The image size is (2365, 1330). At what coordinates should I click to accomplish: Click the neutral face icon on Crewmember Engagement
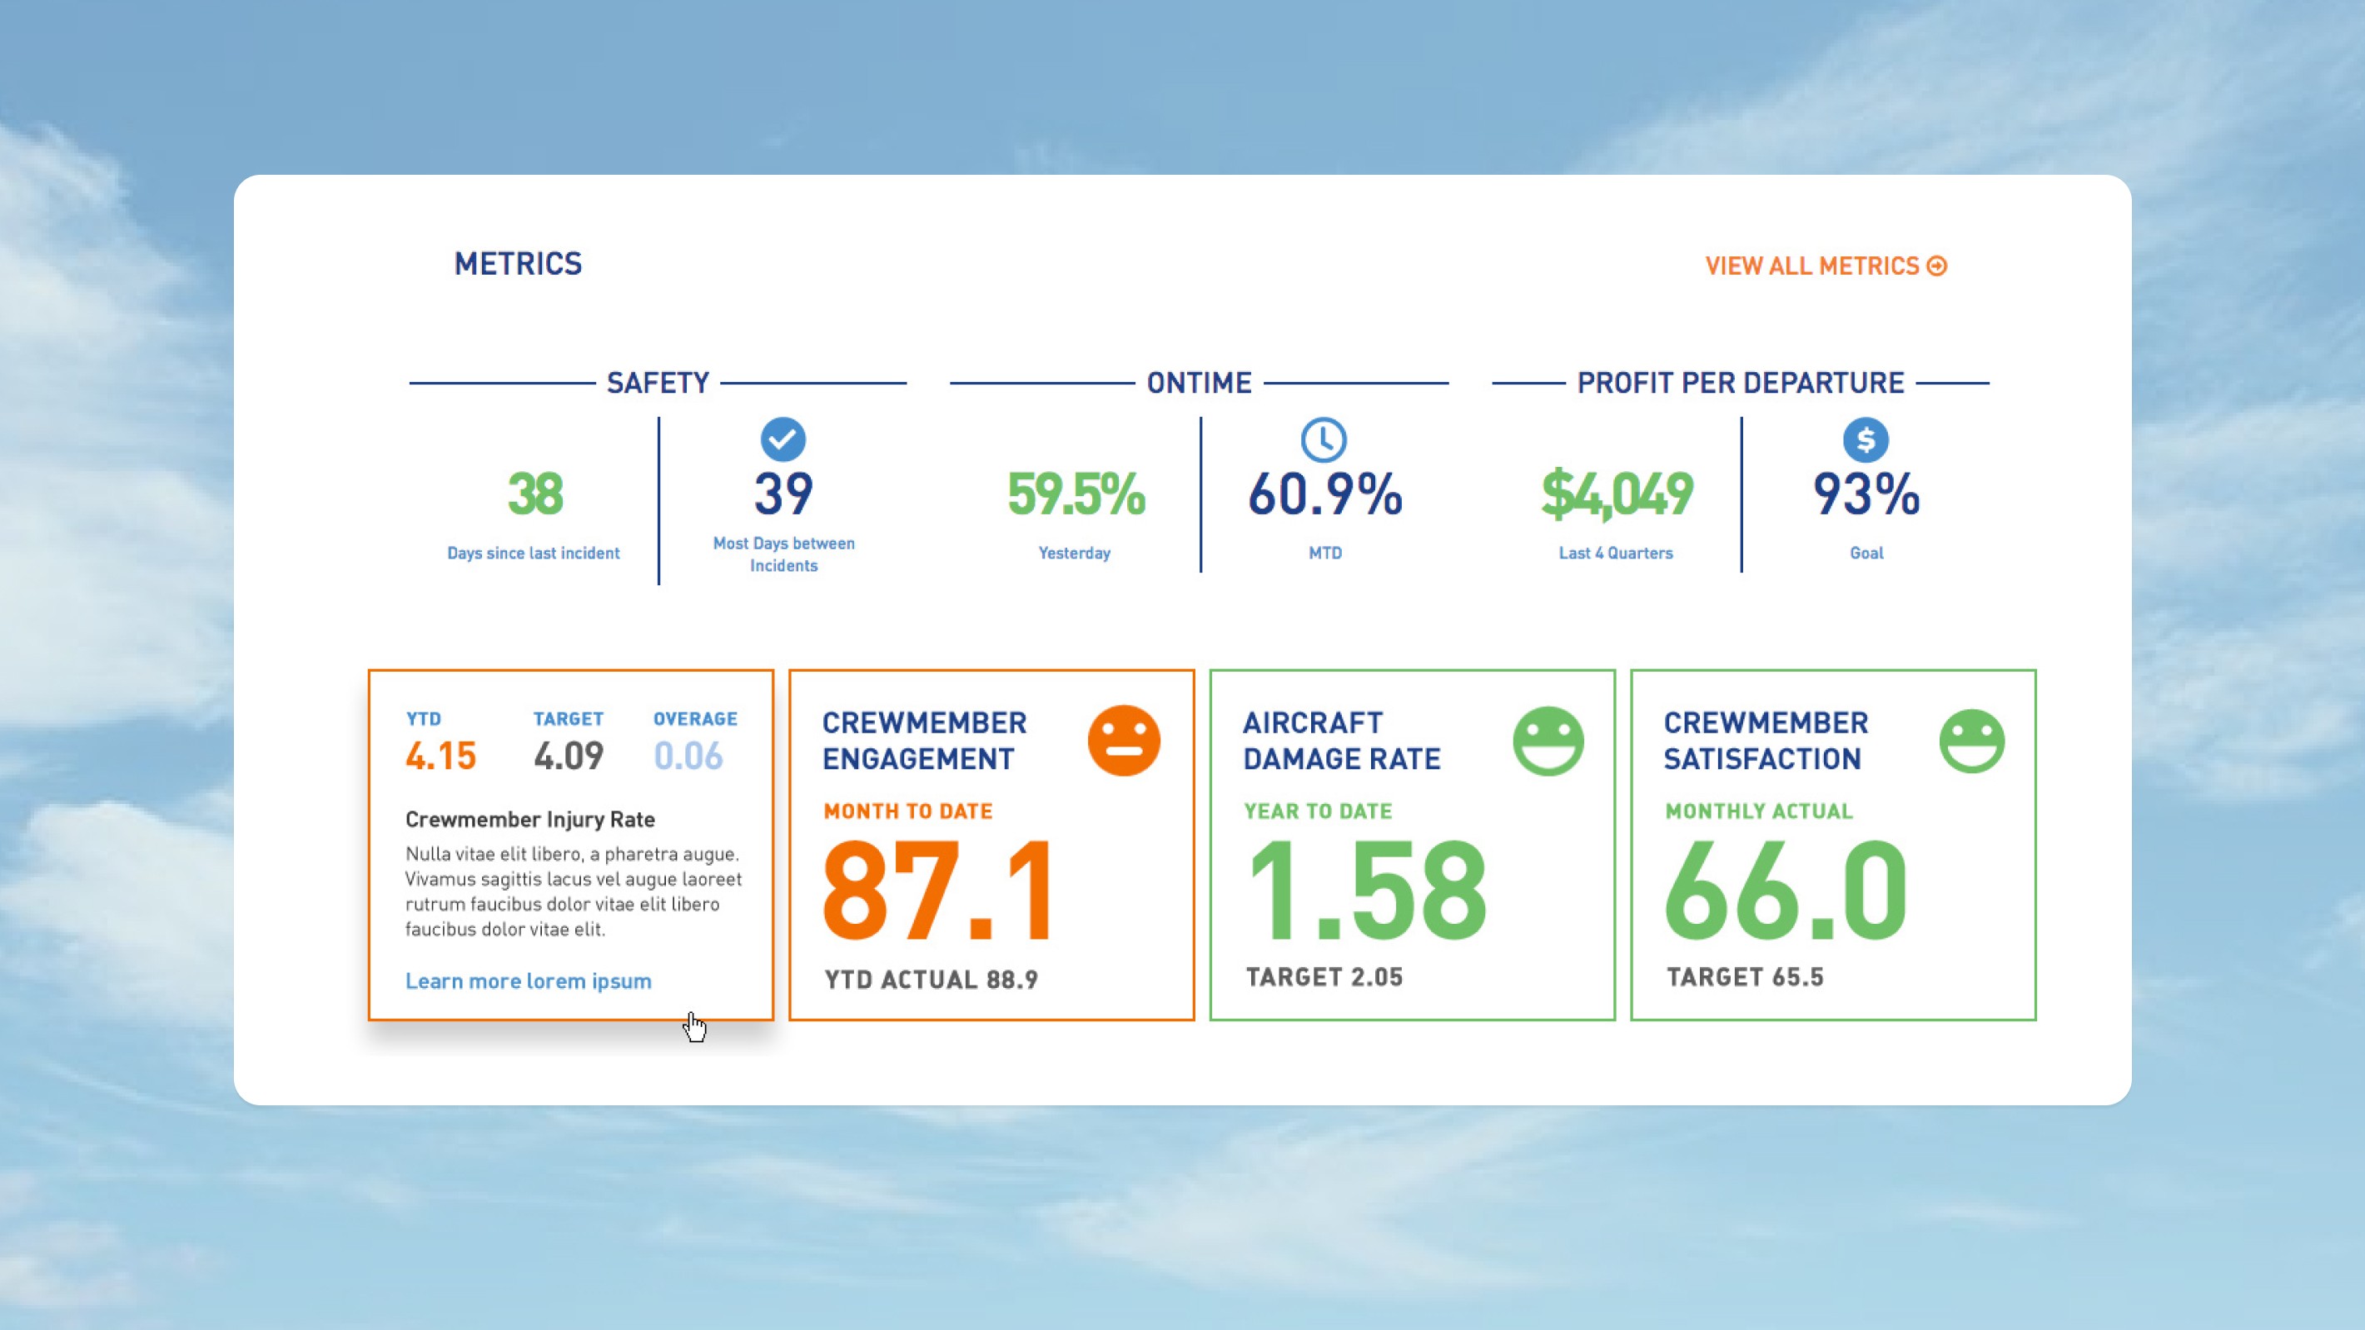tap(1124, 741)
